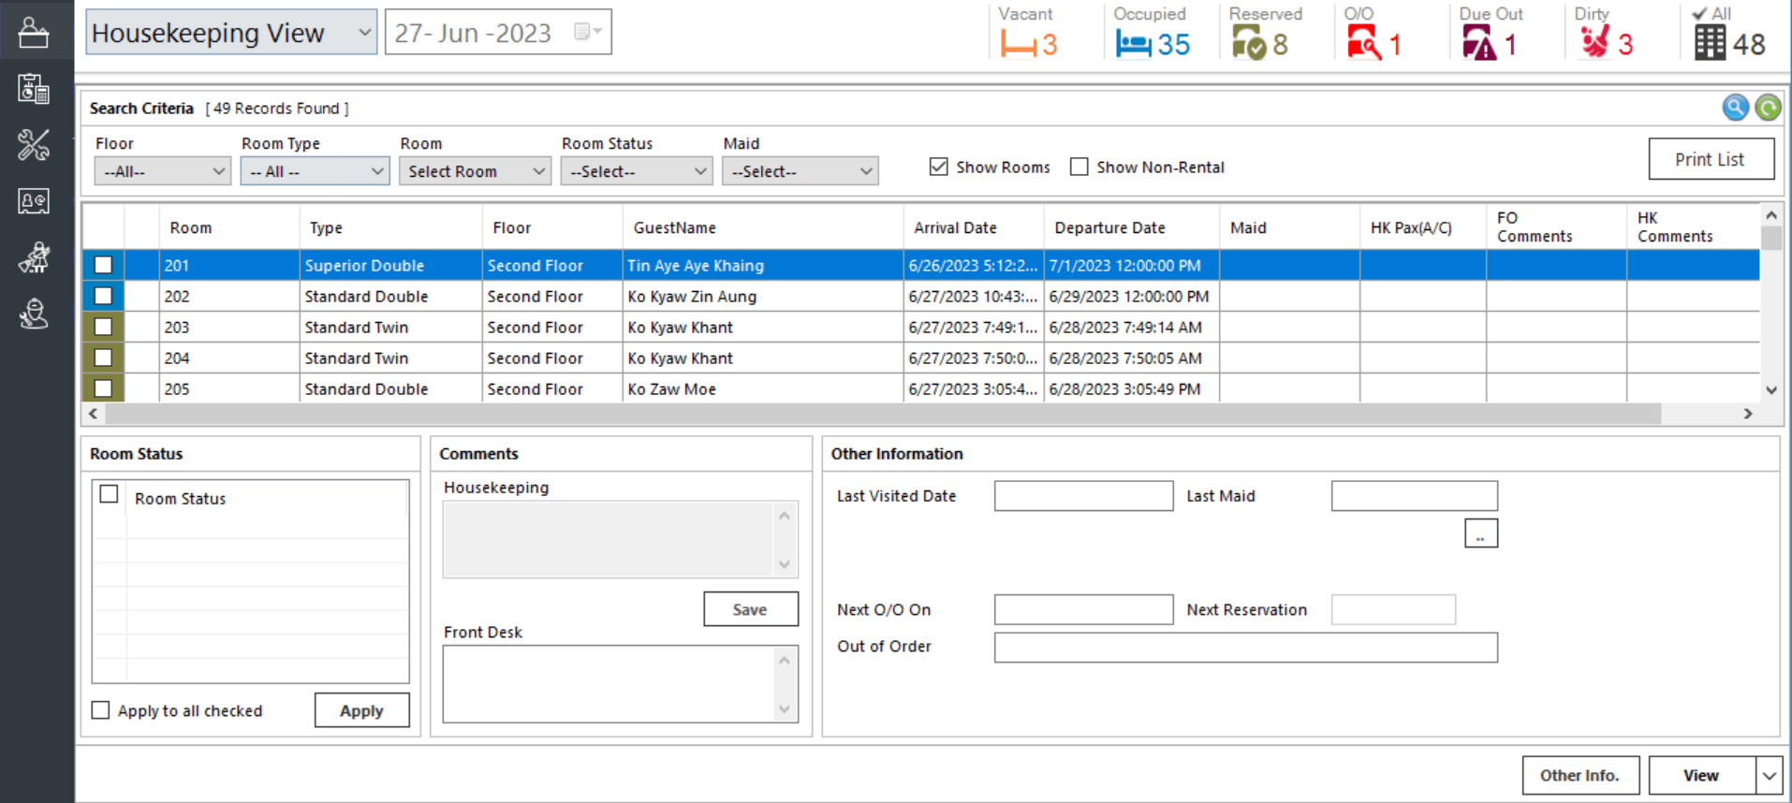Filter by Due Out rooms icon
The width and height of the screenshot is (1792, 803).
pyautogui.click(x=1479, y=43)
